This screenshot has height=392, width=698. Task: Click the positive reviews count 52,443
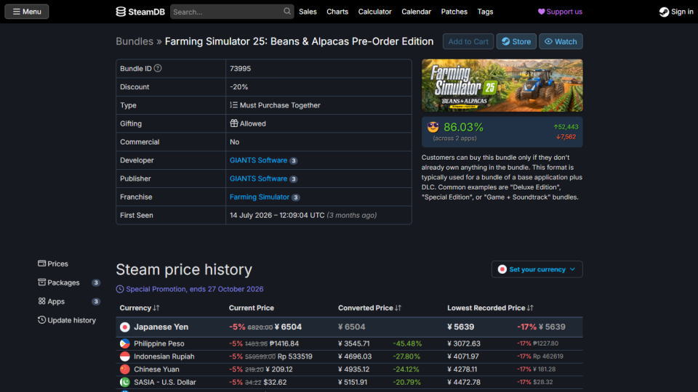(x=566, y=126)
